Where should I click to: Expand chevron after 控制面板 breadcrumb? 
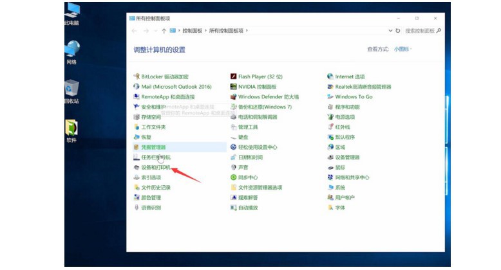coord(206,31)
